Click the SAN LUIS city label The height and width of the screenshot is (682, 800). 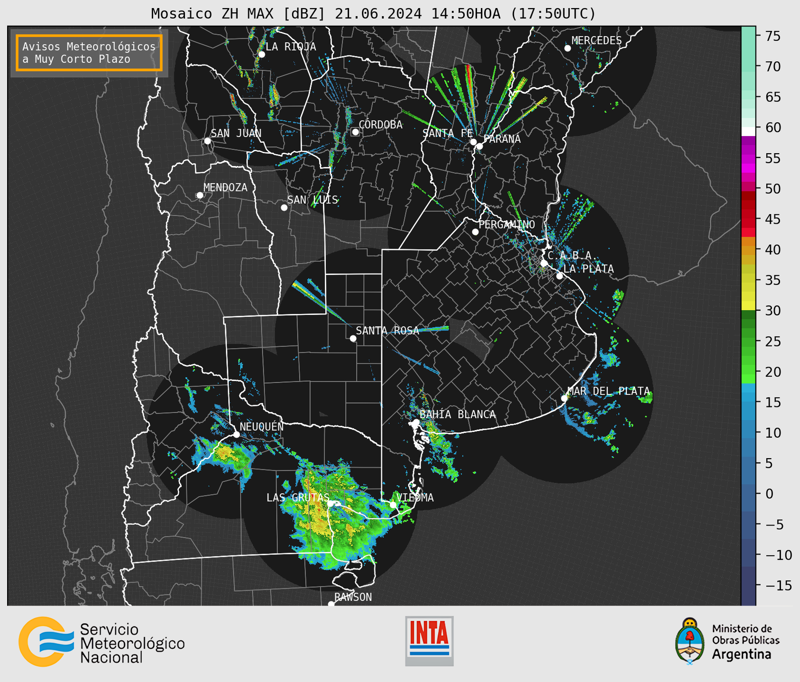pos(313,200)
